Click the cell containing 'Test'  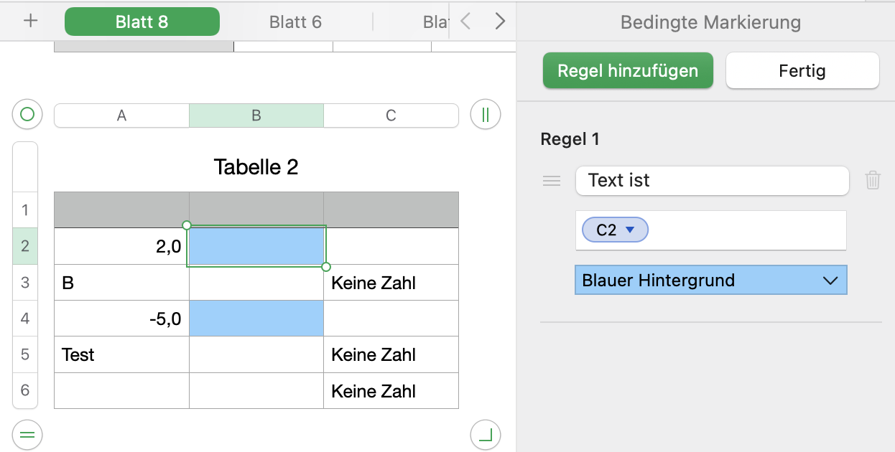coord(121,354)
